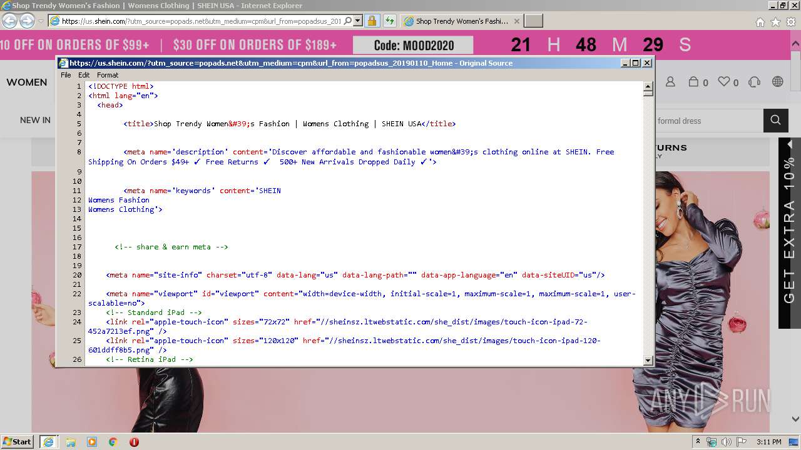Click the <!DOCTYPE html> line

(x=121, y=86)
